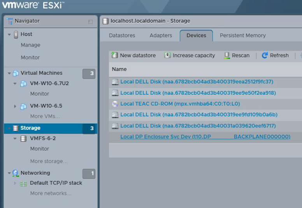Open Local DELL Disk naa...b0a6b link
302x208 pixels.
click(199, 114)
